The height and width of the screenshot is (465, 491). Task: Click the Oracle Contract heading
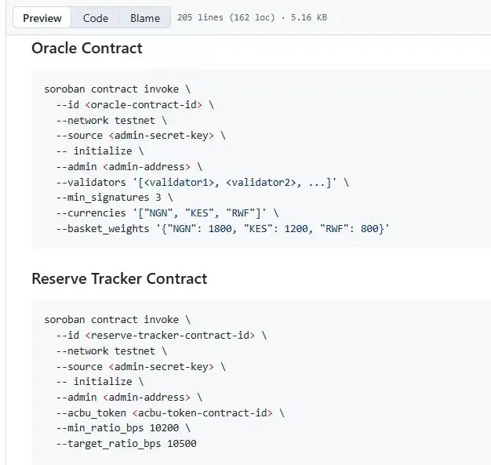click(x=87, y=48)
